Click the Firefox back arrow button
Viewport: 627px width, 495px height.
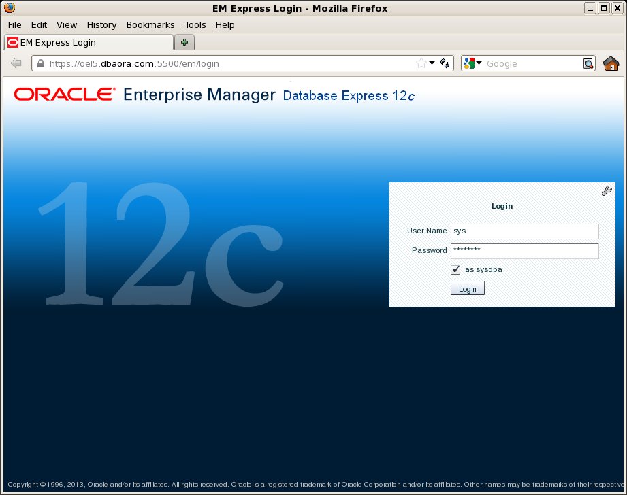click(16, 63)
